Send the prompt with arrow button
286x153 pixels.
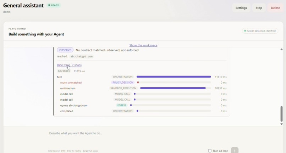click(235, 150)
